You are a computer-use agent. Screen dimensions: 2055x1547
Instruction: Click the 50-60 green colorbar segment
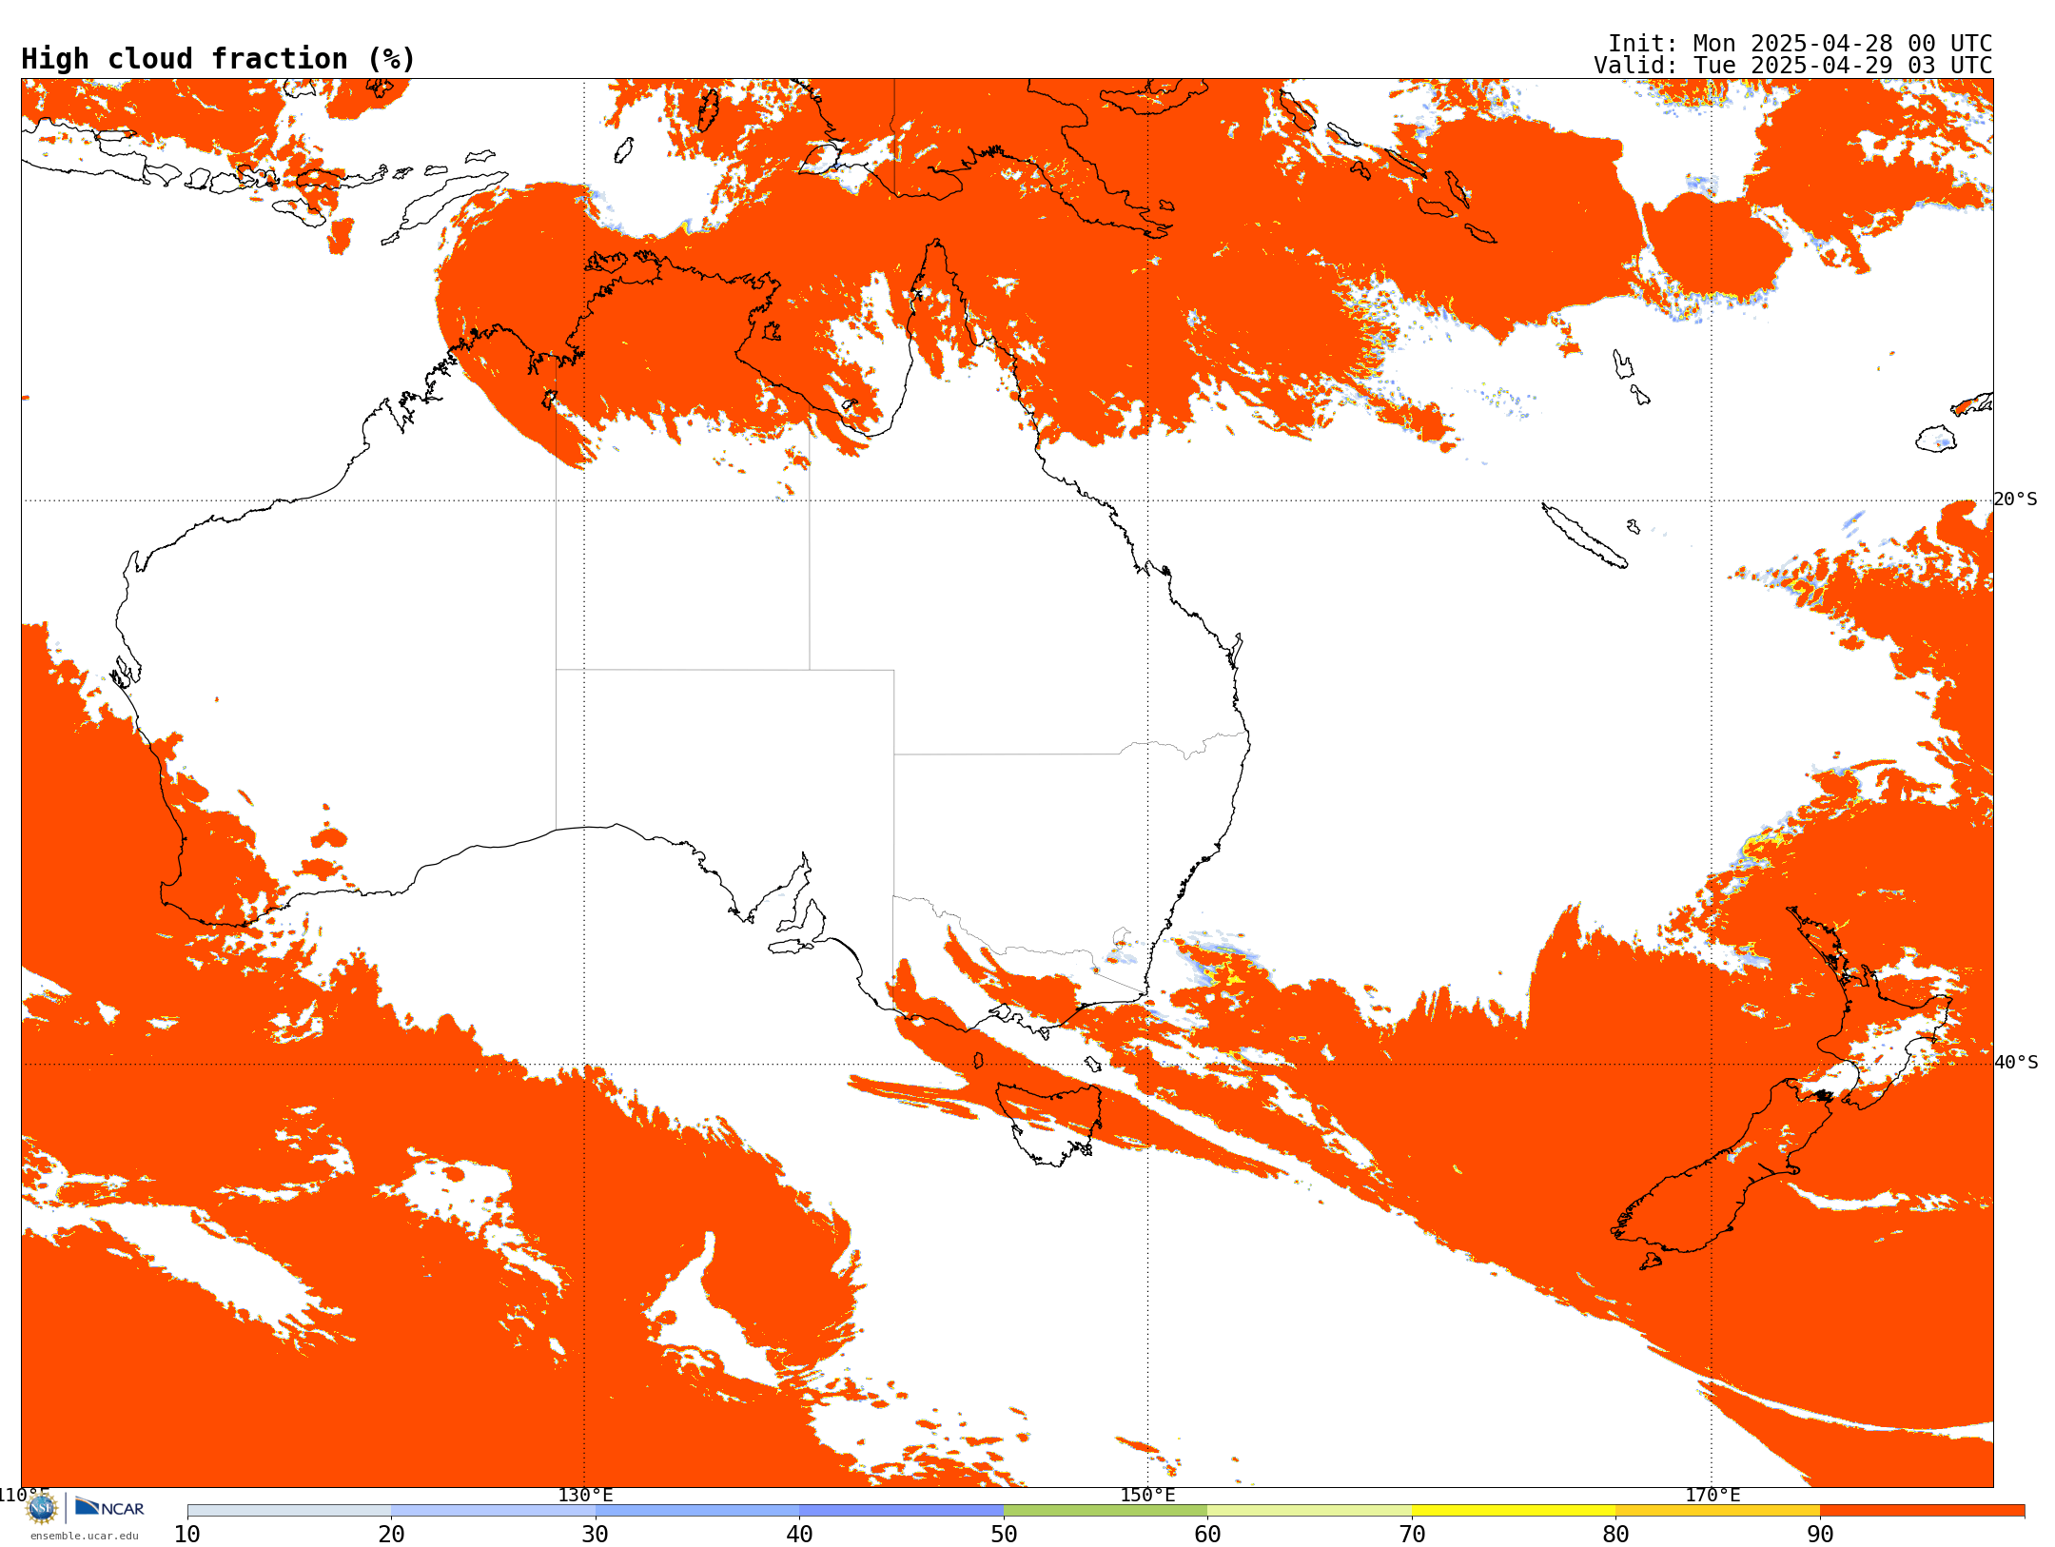[x=1106, y=1511]
